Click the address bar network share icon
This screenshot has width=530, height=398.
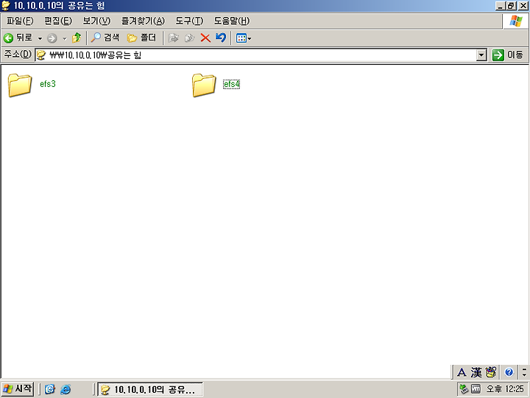click(x=41, y=55)
